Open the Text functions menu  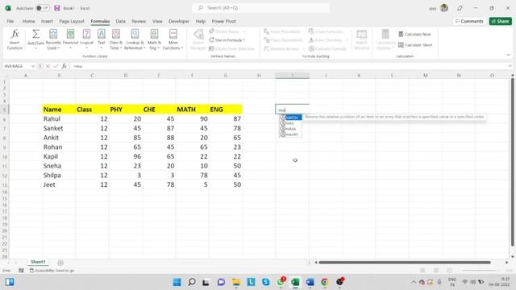[x=102, y=39]
